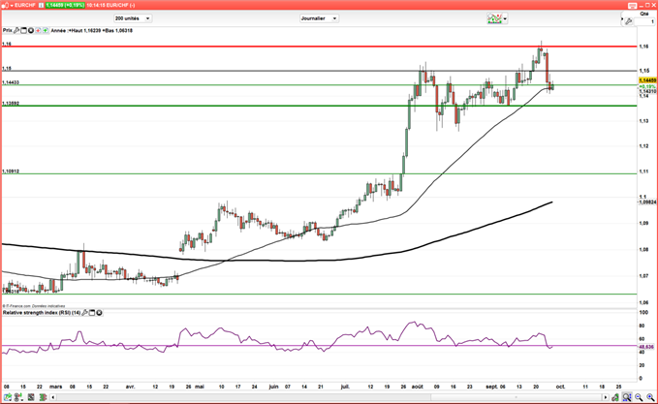Remove the RSI panel with round X

pyautogui.click(x=99, y=313)
